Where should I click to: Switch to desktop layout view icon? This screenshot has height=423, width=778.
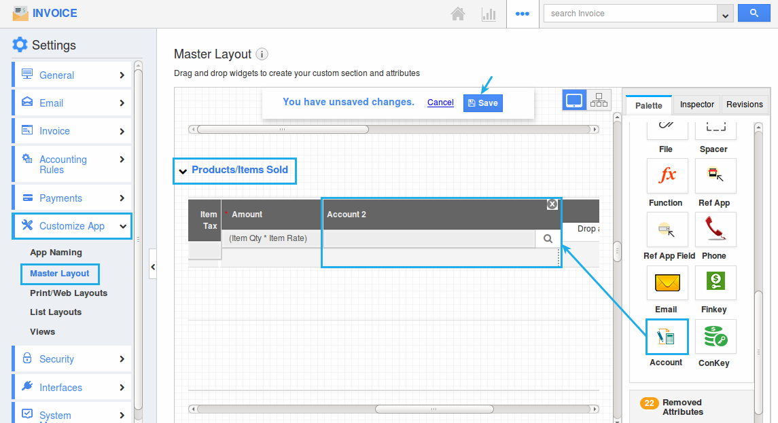click(x=574, y=99)
